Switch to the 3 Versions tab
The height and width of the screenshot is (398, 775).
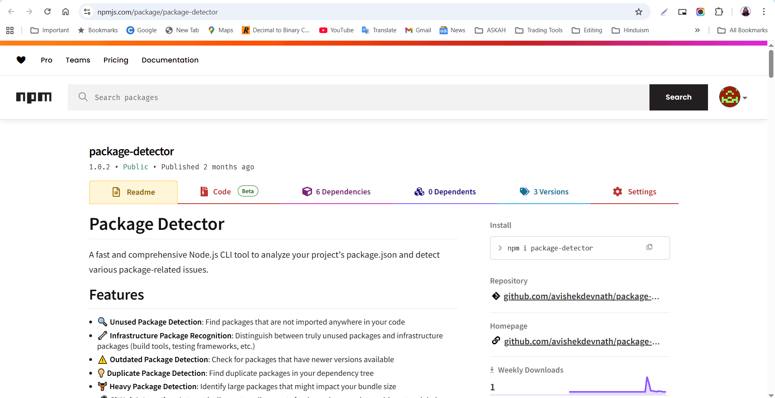[544, 192]
